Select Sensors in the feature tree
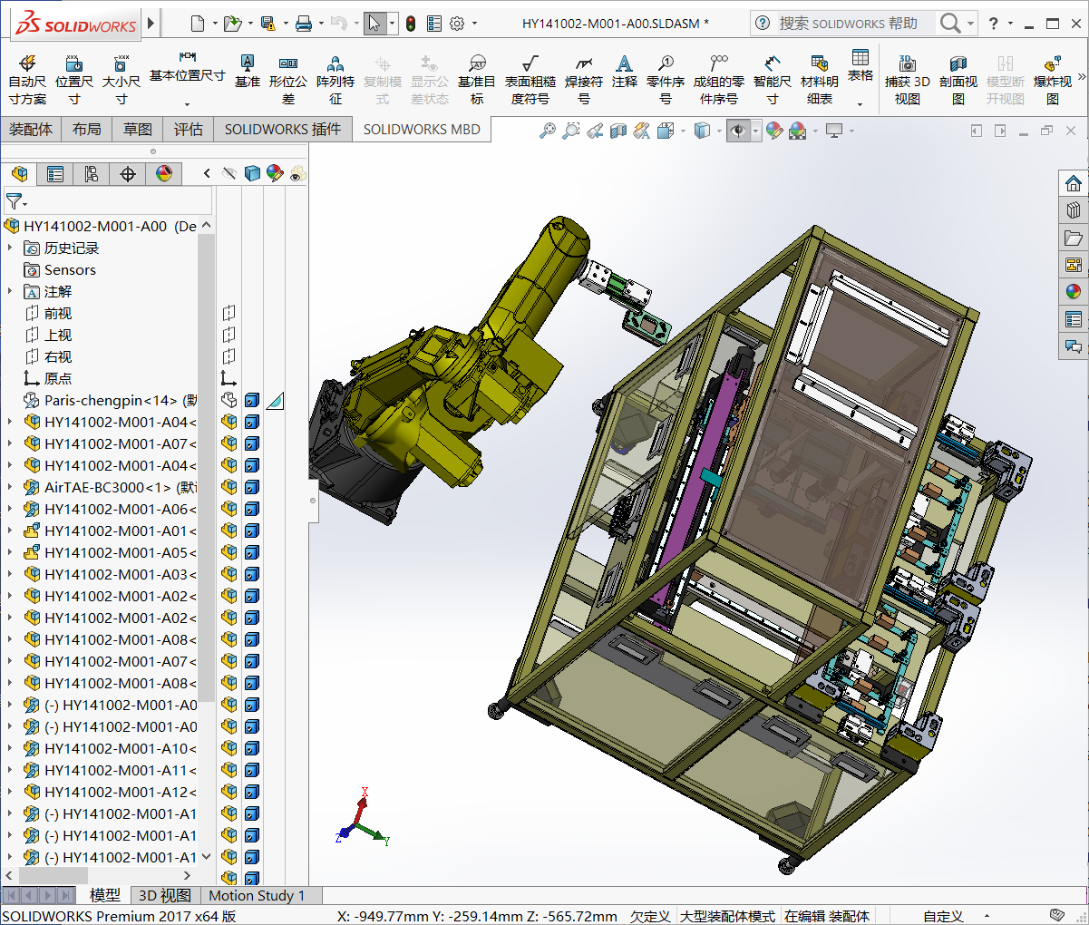1089x925 pixels. pos(70,269)
